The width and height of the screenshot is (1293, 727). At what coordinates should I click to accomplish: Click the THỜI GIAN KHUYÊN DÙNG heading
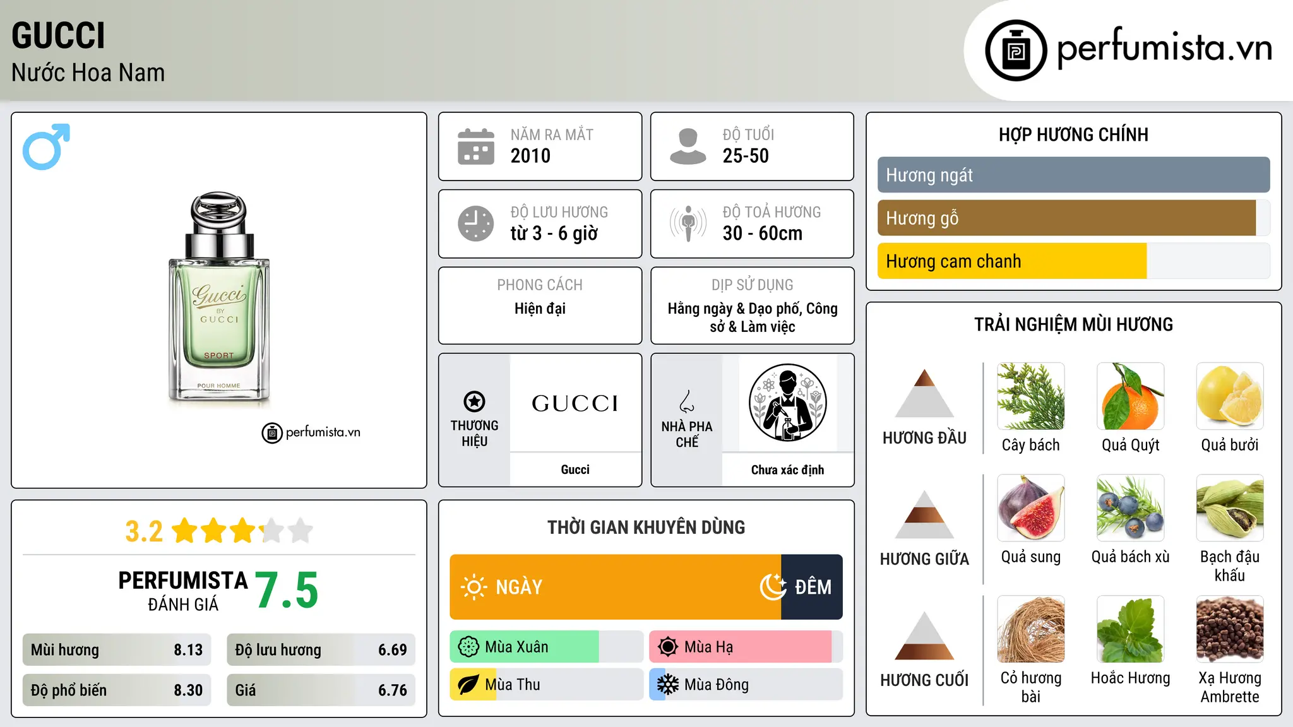pos(646,527)
